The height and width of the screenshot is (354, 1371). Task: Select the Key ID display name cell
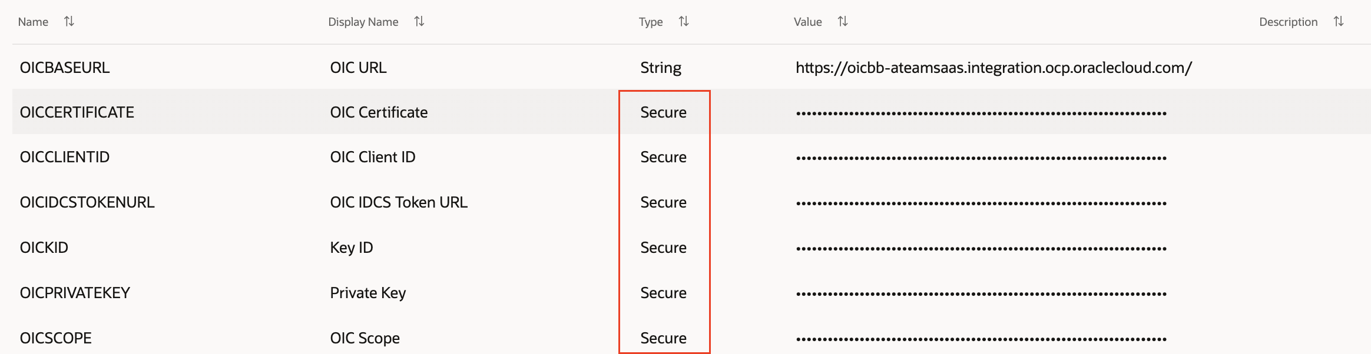pyautogui.click(x=352, y=247)
